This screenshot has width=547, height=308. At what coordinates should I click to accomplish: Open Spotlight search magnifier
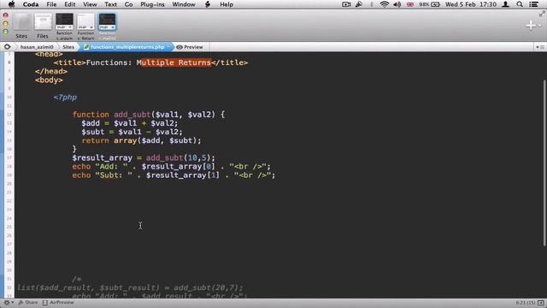[520, 4]
